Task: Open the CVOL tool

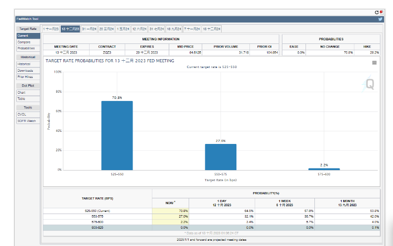Action: [22, 114]
